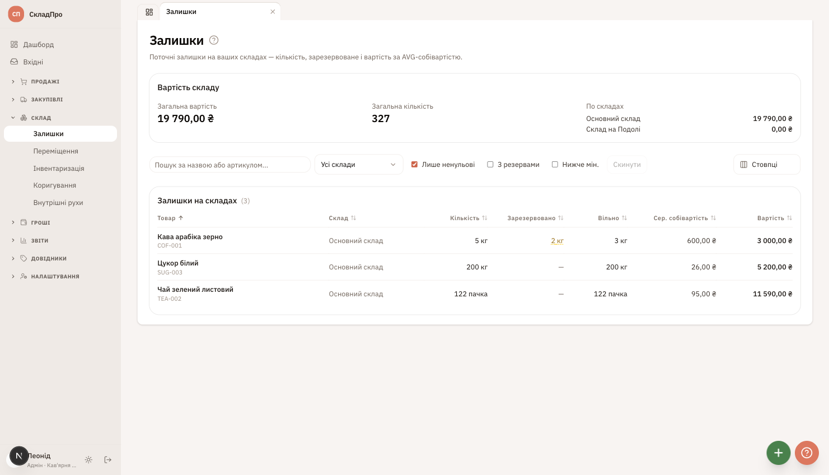The image size is (829, 475).
Task: Uncheck Лише ненульові filter
Action: pyautogui.click(x=414, y=165)
